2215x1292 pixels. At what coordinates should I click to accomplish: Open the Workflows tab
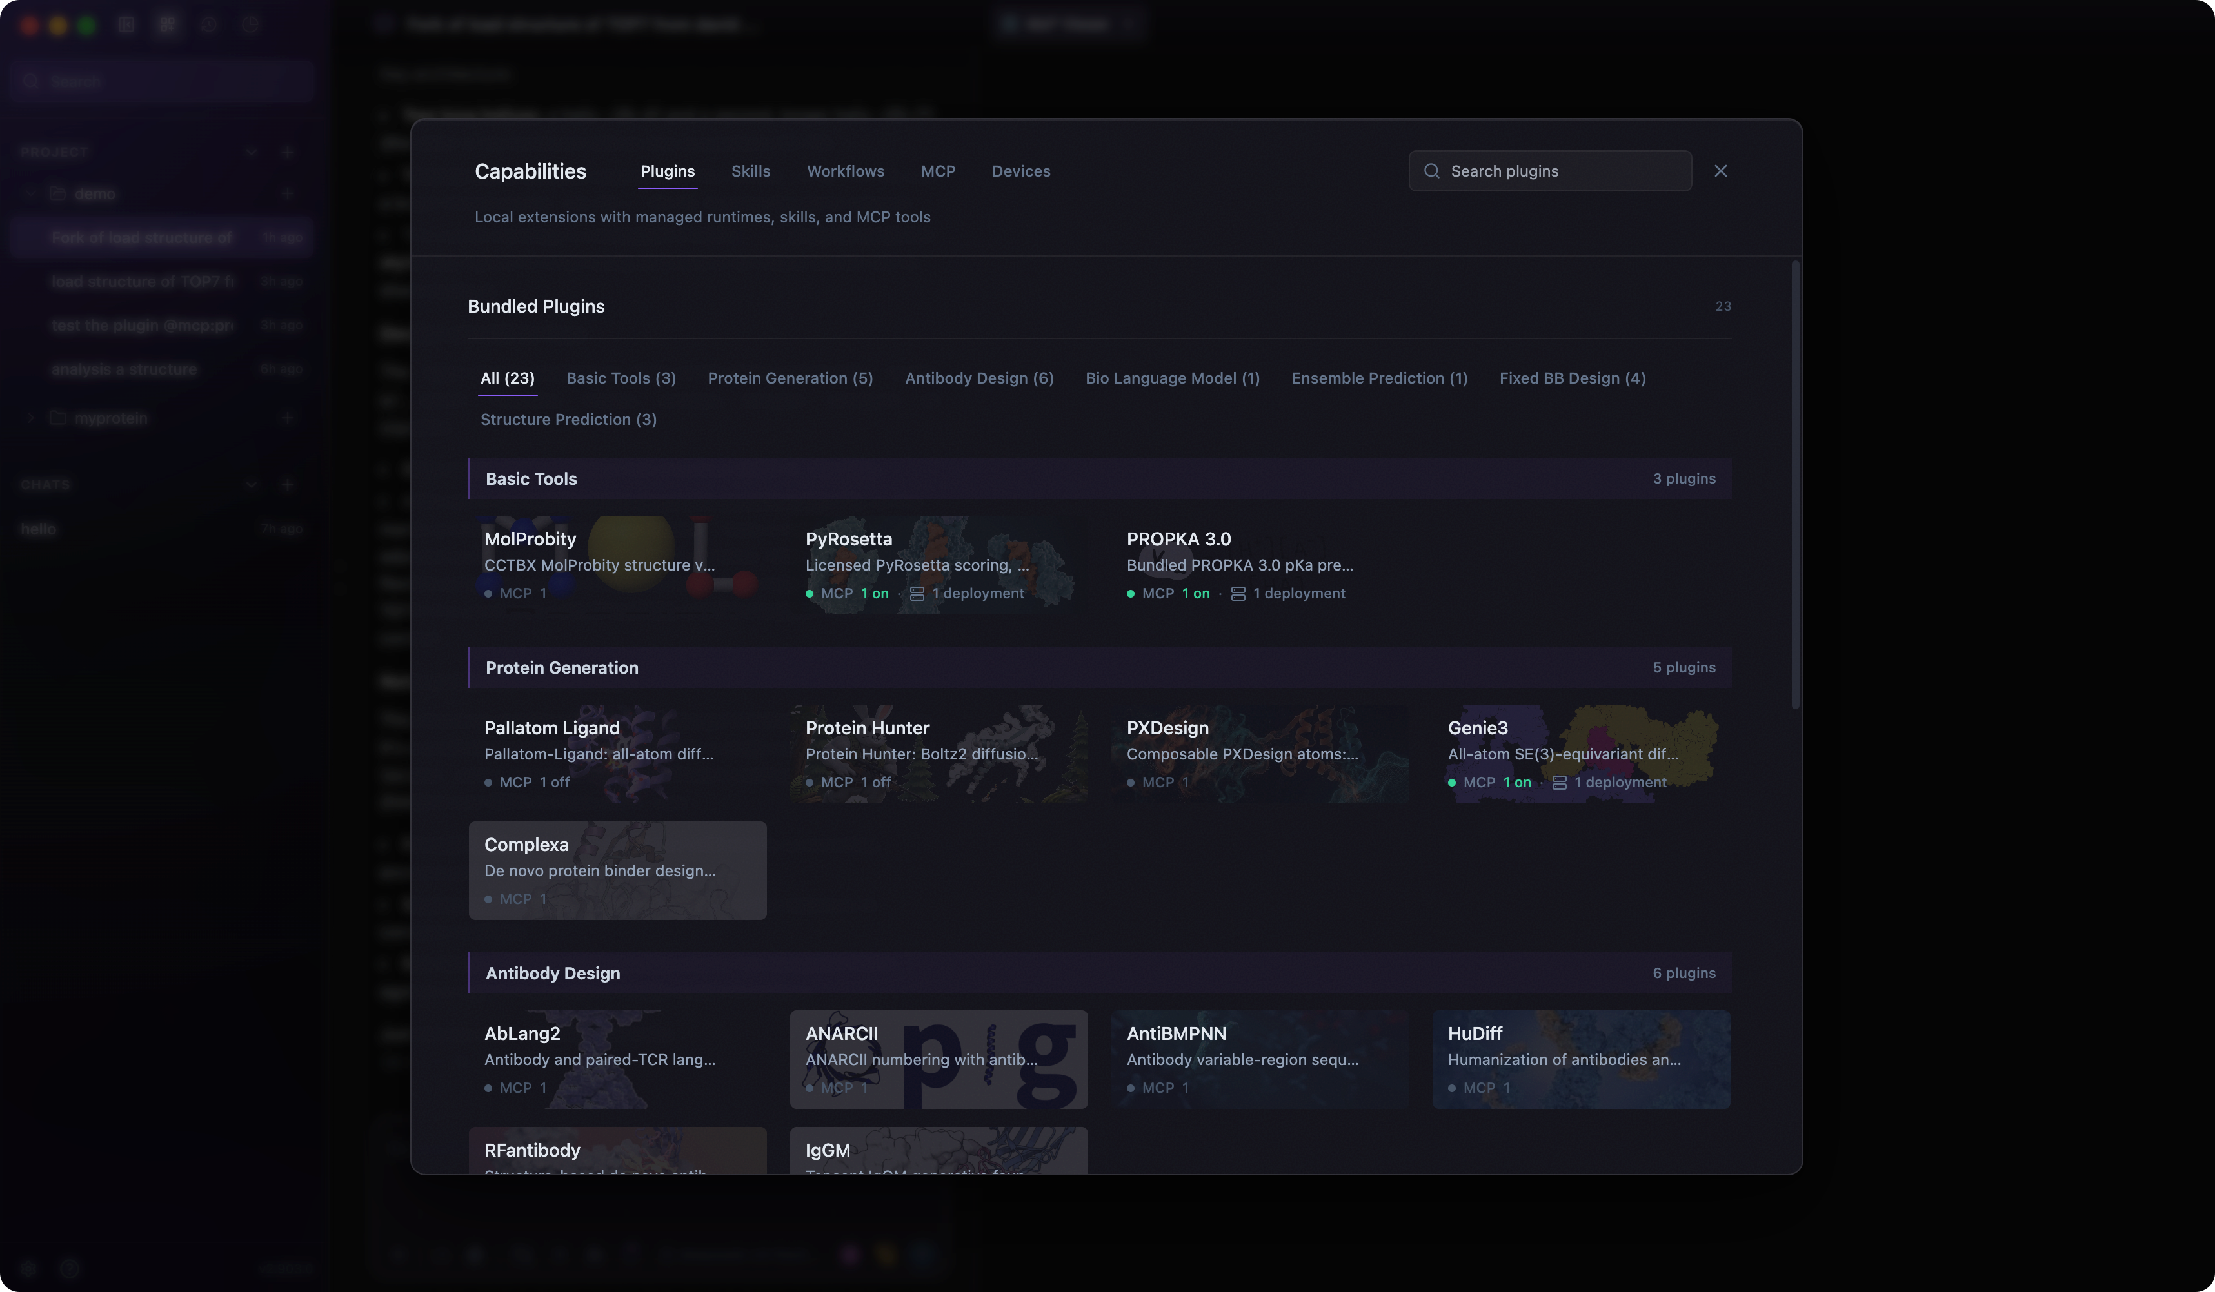pyautogui.click(x=846, y=171)
